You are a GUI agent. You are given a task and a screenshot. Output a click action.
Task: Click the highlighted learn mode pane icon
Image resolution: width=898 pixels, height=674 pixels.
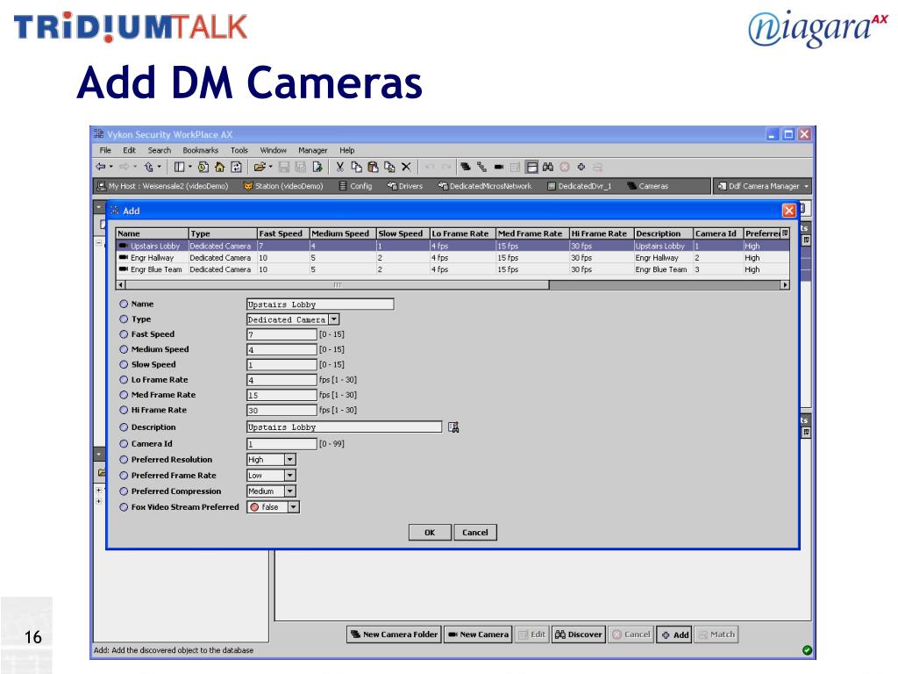(532, 167)
